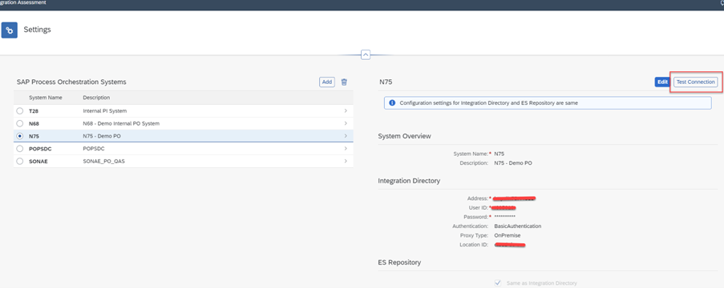Click the Add system button
Screen dimensions: 724x288
point(327,82)
